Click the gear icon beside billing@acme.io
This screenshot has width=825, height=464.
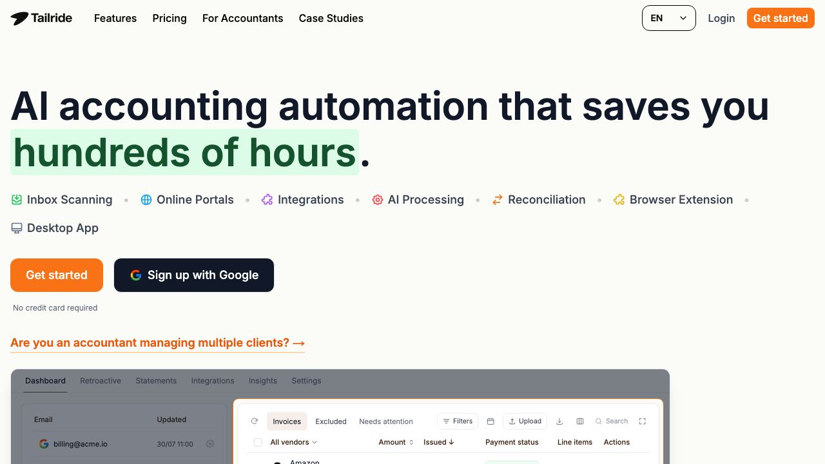pos(210,444)
